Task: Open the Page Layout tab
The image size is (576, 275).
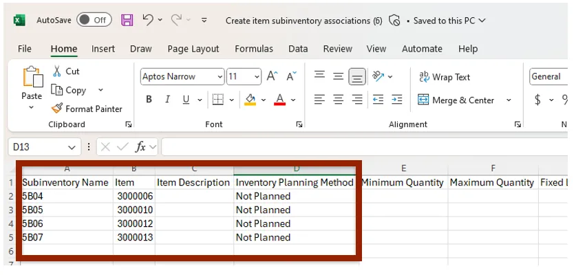Action: (193, 49)
